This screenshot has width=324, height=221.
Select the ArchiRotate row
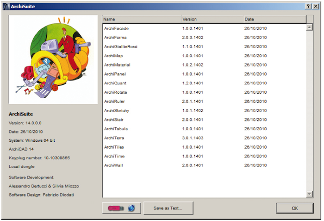[x=204, y=92]
